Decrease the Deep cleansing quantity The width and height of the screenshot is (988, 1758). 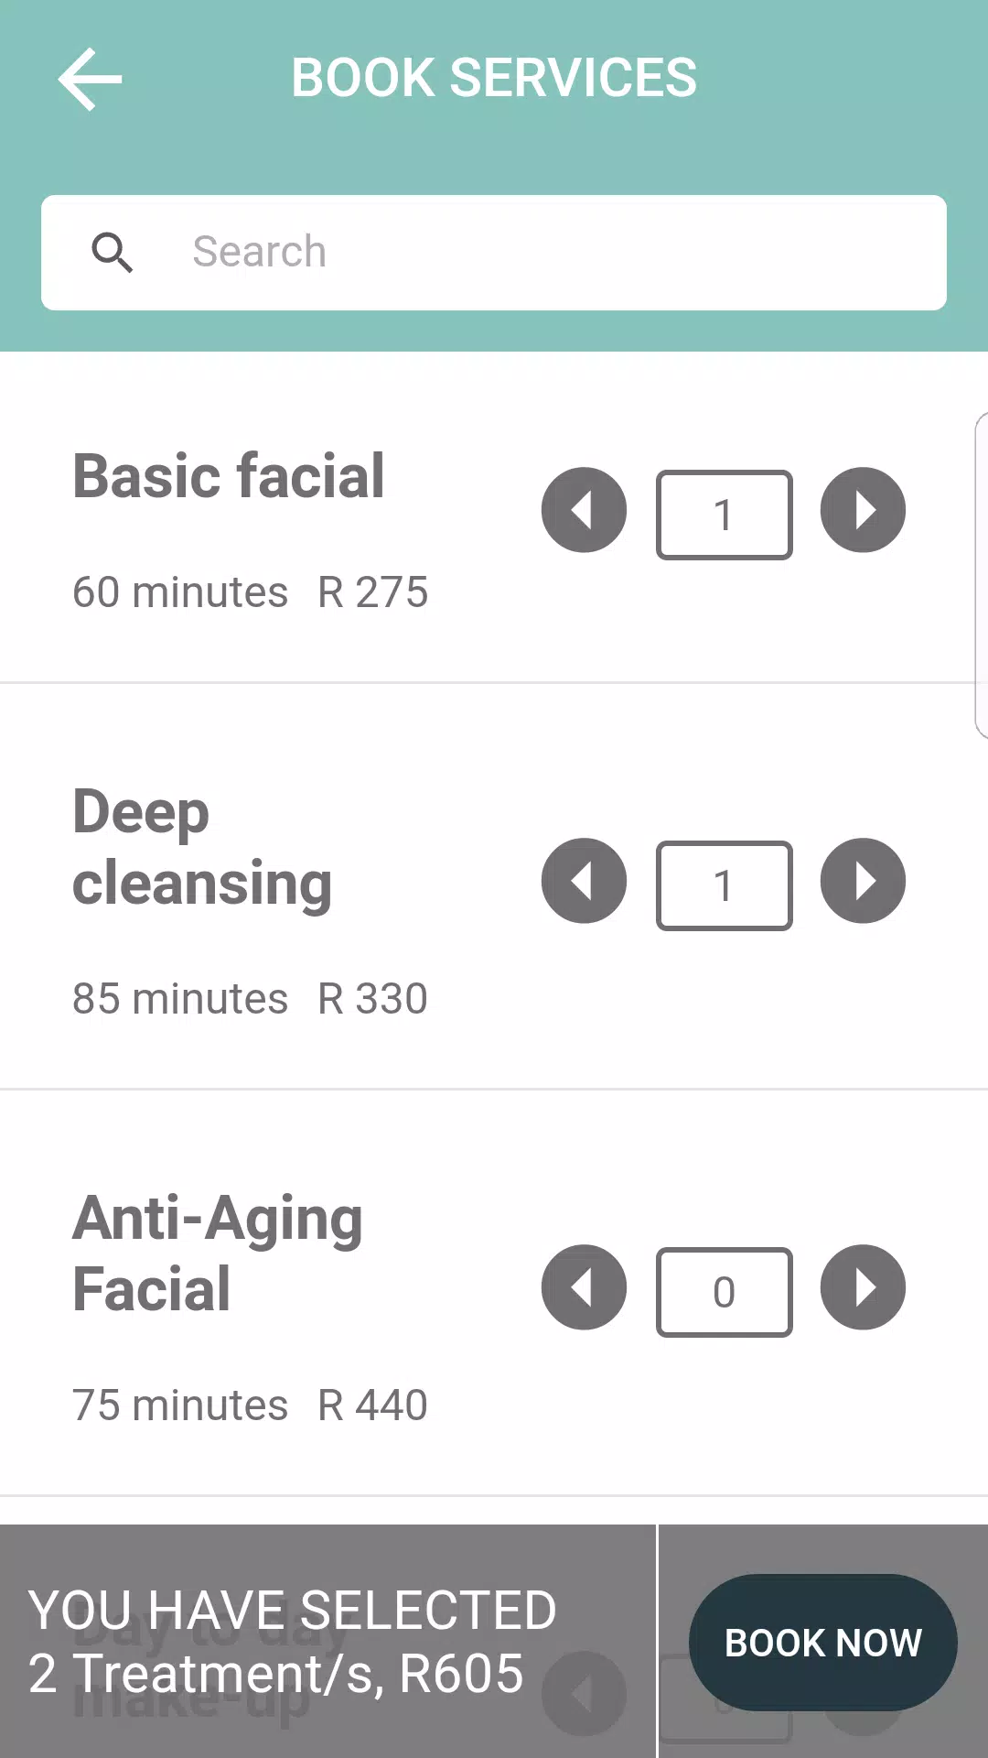[x=584, y=881]
